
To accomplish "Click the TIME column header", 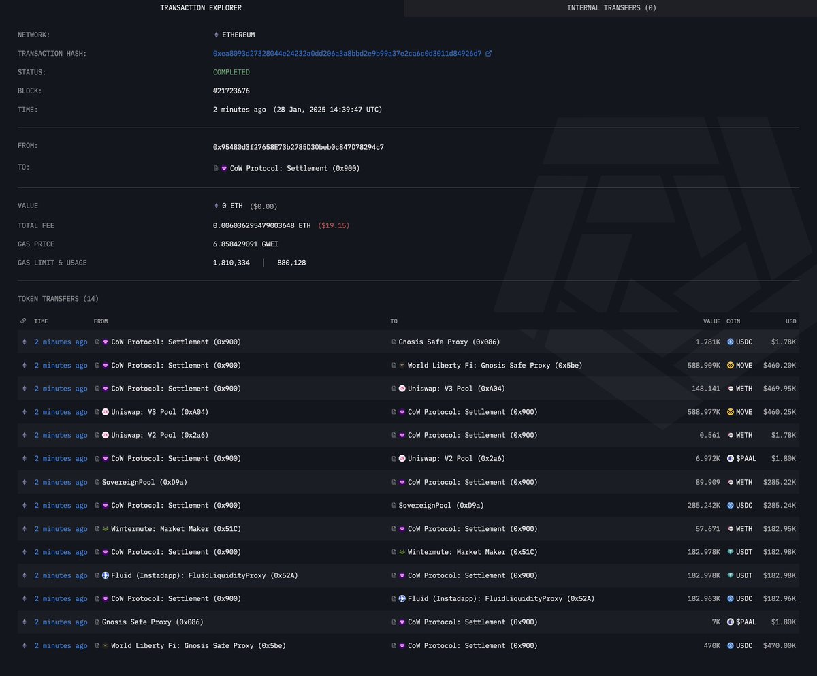I will [42, 321].
